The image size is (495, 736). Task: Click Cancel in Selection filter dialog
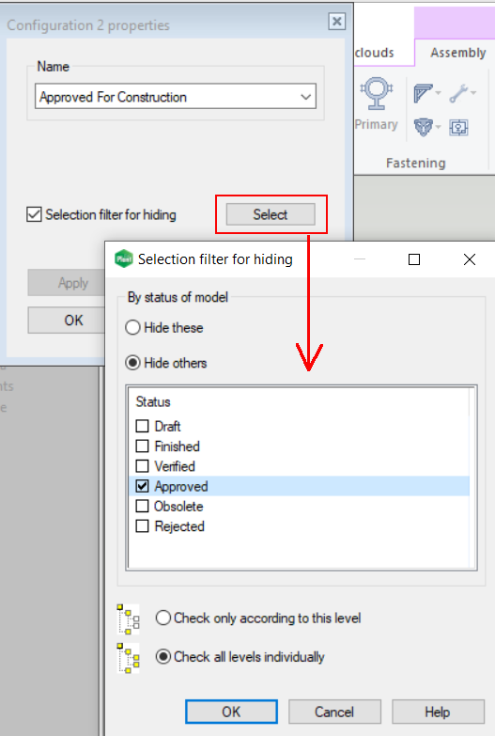[x=334, y=713]
